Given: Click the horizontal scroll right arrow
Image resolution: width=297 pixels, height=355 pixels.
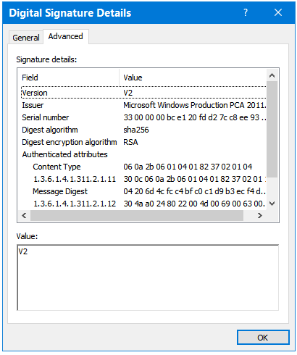Looking at the screenshot, I should point(260,215).
